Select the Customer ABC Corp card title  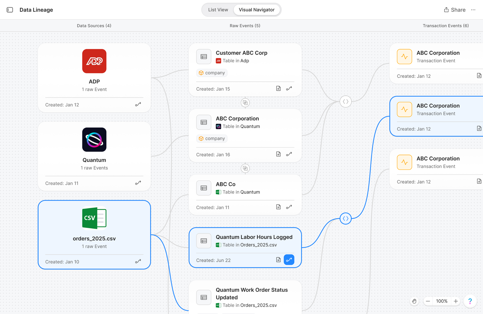tap(242, 53)
